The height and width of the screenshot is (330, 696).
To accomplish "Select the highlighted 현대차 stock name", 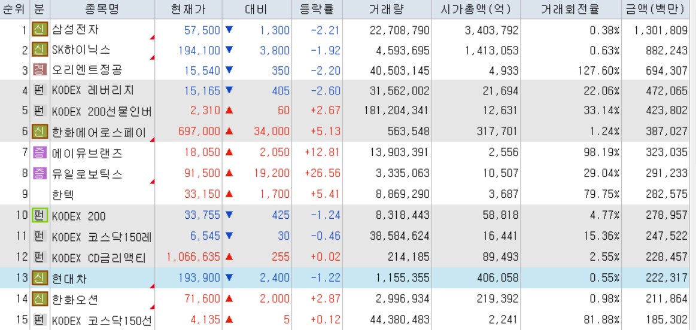I will [69, 279].
